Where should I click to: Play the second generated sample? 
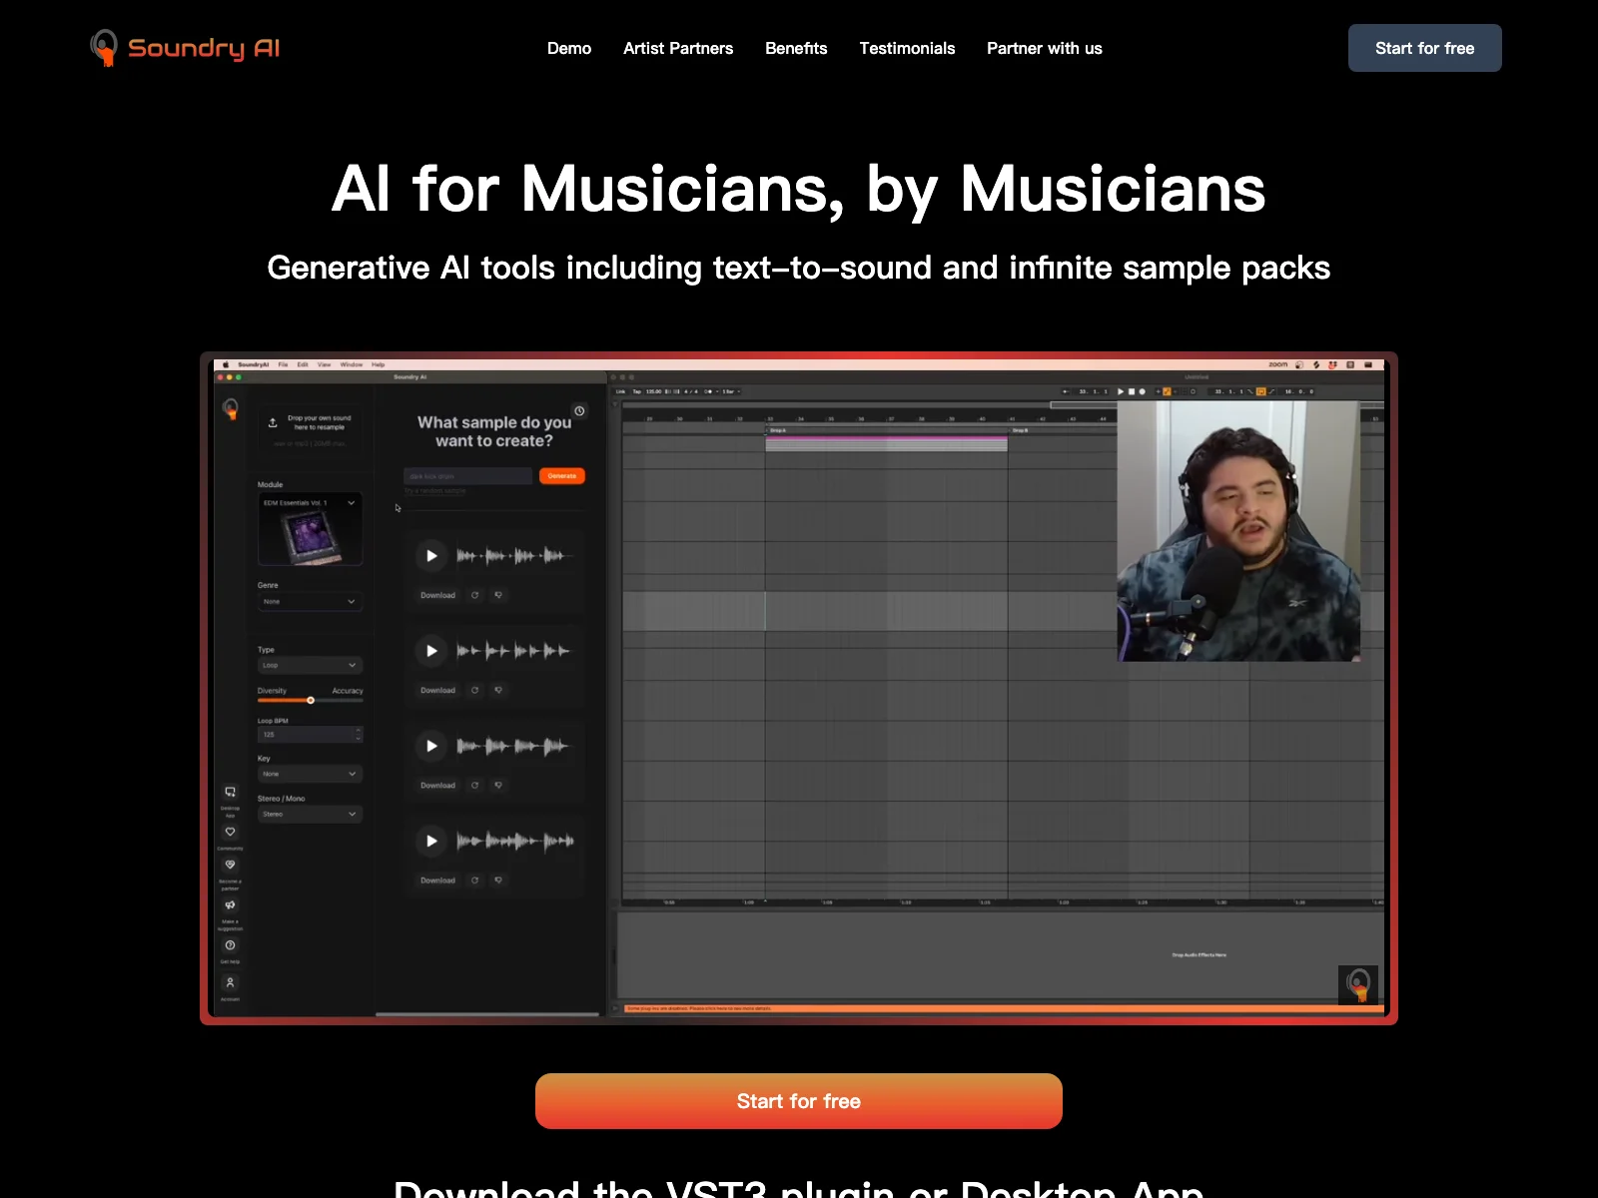coord(431,651)
